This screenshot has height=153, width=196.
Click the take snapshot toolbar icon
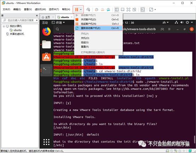[97, 10]
